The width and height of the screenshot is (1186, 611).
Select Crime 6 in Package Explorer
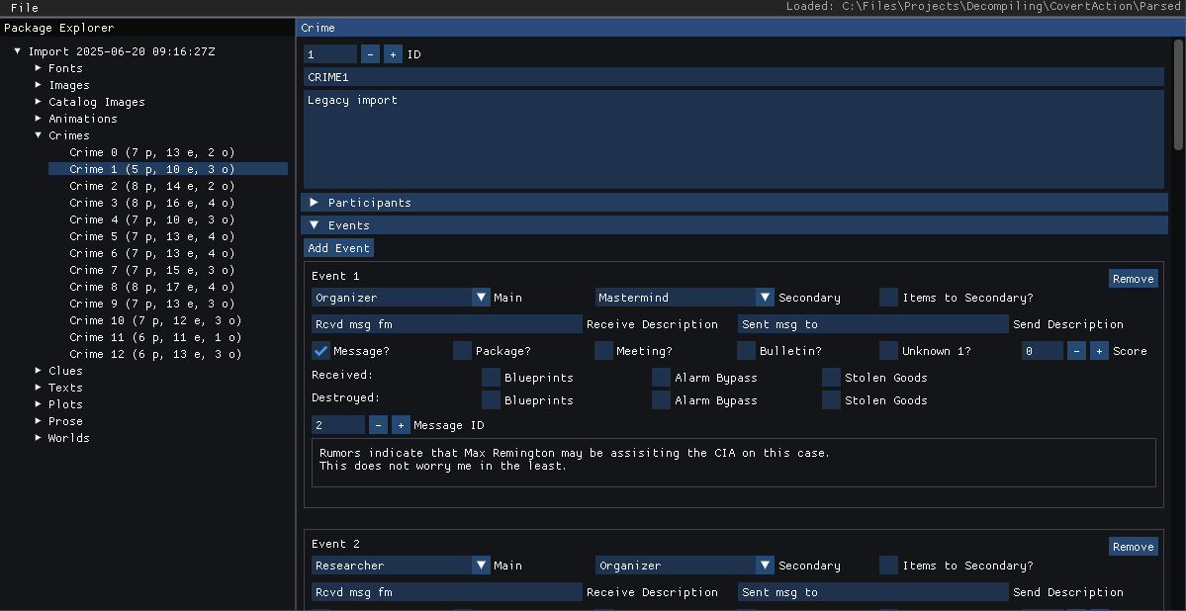coord(168,252)
